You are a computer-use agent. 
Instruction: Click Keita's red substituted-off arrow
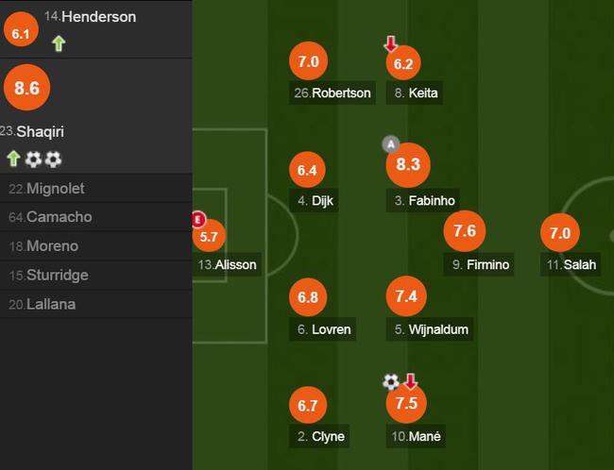[x=390, y=43]
